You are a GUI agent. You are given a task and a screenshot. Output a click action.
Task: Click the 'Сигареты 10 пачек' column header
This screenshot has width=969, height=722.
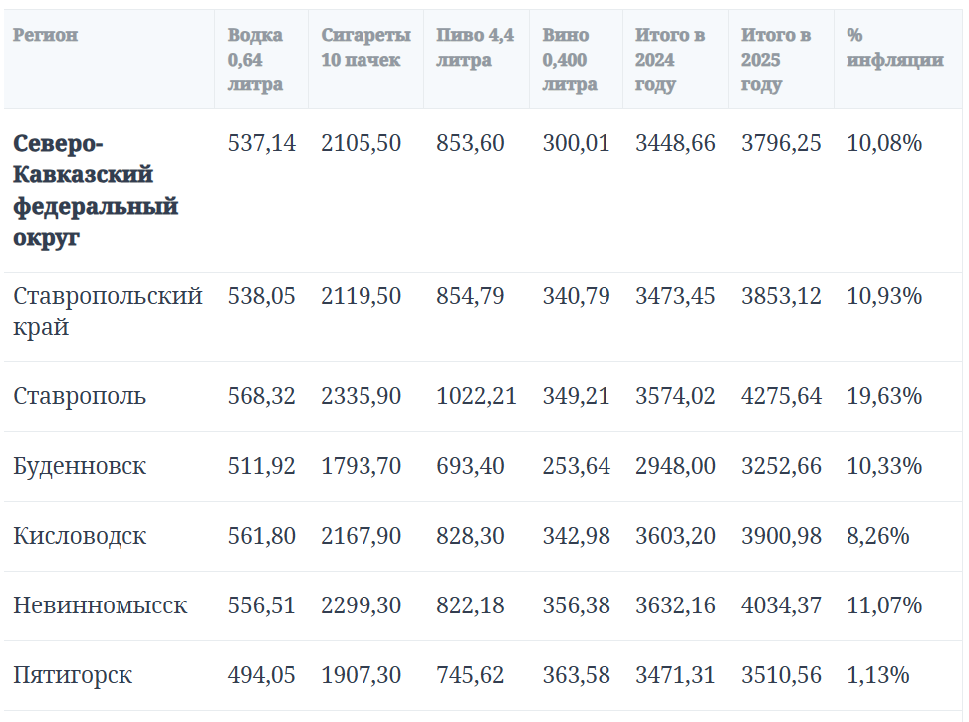pyautogui.click(x=364, y=47)
